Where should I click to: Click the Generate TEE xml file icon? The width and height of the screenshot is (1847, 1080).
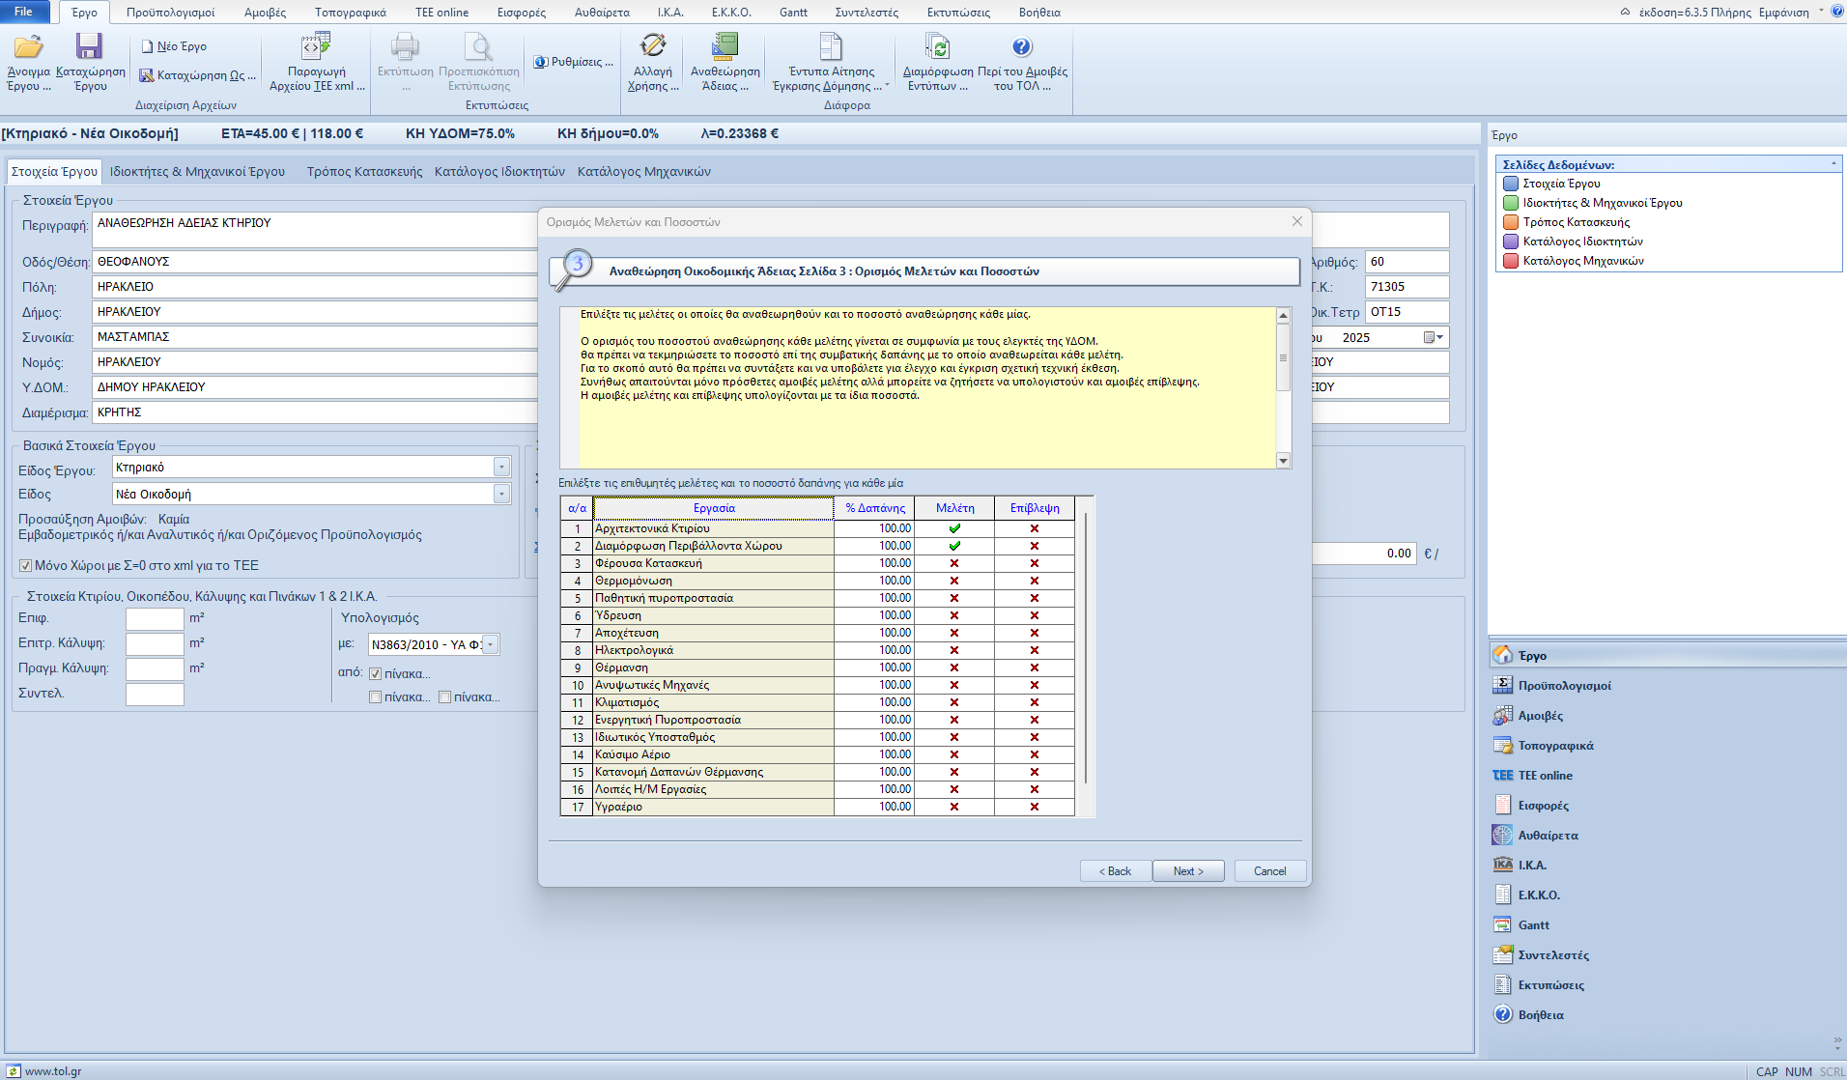click(316, 47)
